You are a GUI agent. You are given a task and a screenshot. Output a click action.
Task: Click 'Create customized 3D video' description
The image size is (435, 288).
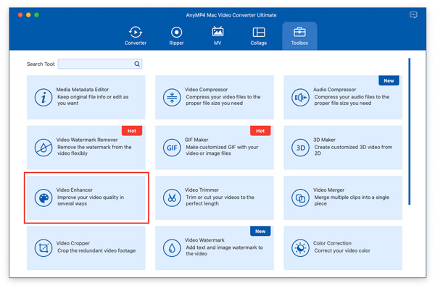[353, 150]
